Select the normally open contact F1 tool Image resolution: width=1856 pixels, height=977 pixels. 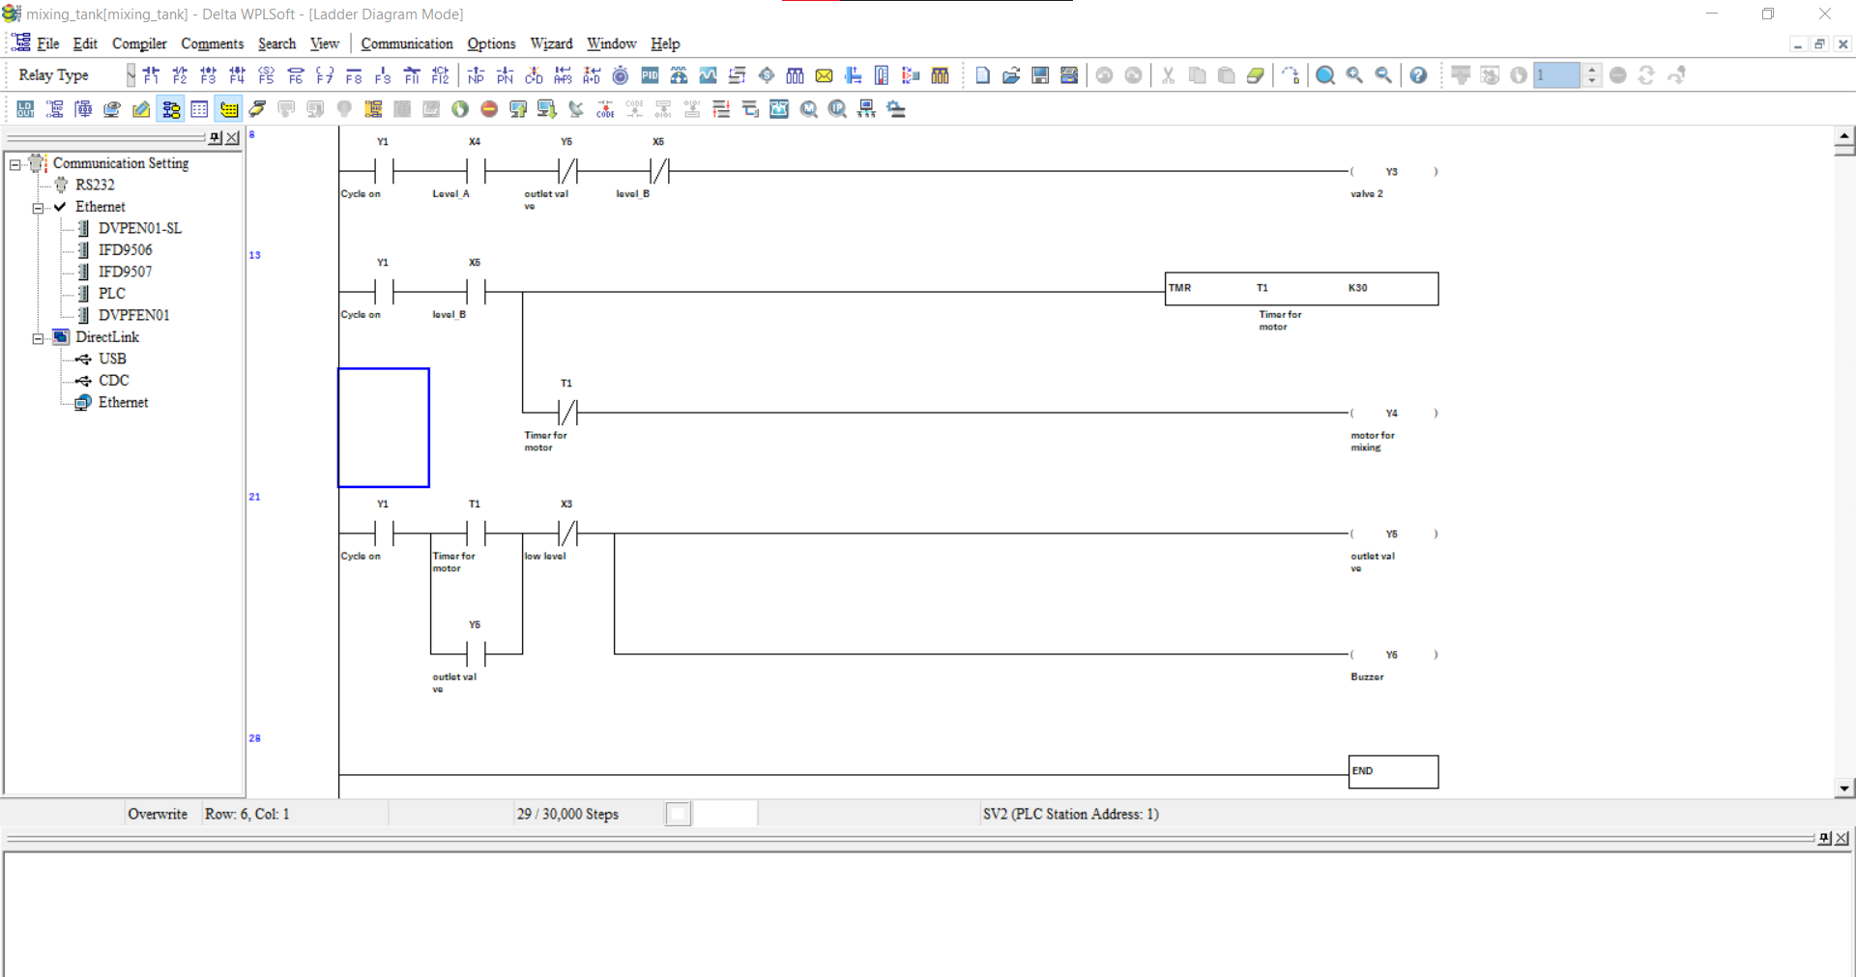click(x=151, y=74)
